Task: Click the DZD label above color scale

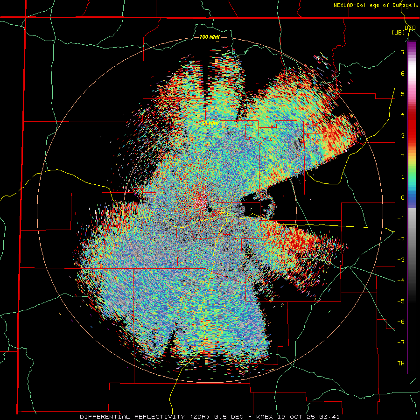Action: tap(410, 28)
